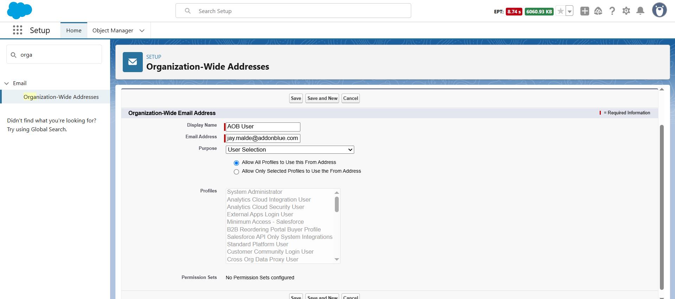Click the top Save and New button
The image size is (675, 299).
coord(322,98)
